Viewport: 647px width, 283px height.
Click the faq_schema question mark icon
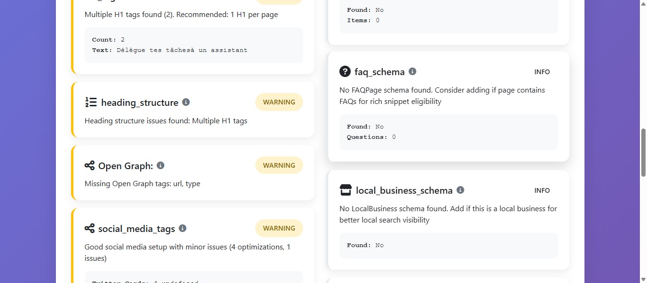(x=345, y=71)
